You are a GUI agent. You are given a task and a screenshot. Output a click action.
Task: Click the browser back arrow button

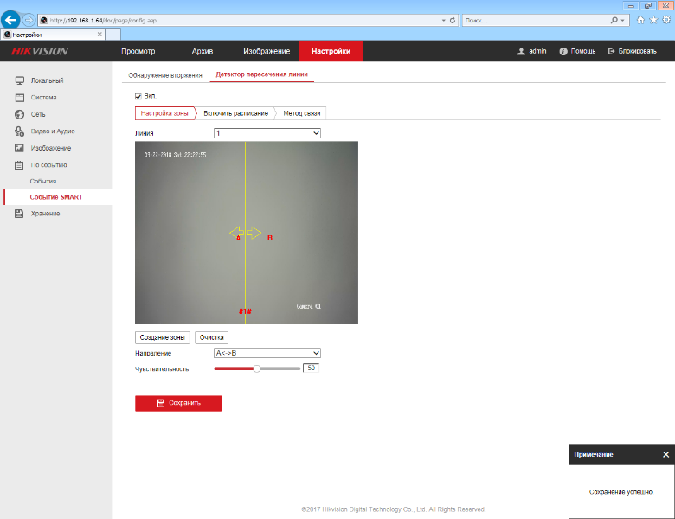tap(10, 20)
